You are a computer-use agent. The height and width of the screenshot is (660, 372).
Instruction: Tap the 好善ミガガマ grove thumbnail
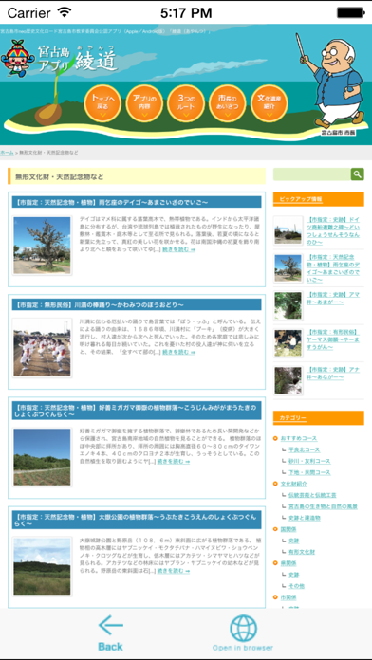(x=42, y=457)
